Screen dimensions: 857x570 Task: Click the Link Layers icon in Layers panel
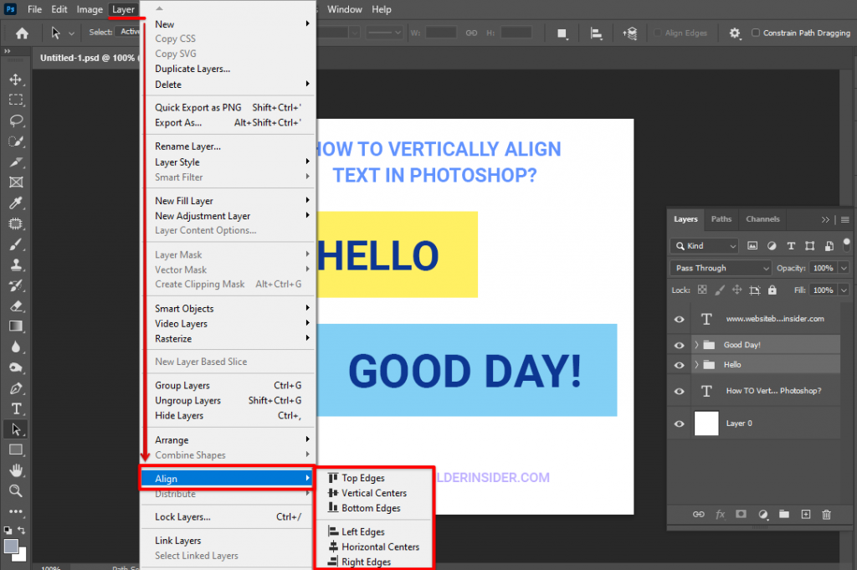point(698,515)
